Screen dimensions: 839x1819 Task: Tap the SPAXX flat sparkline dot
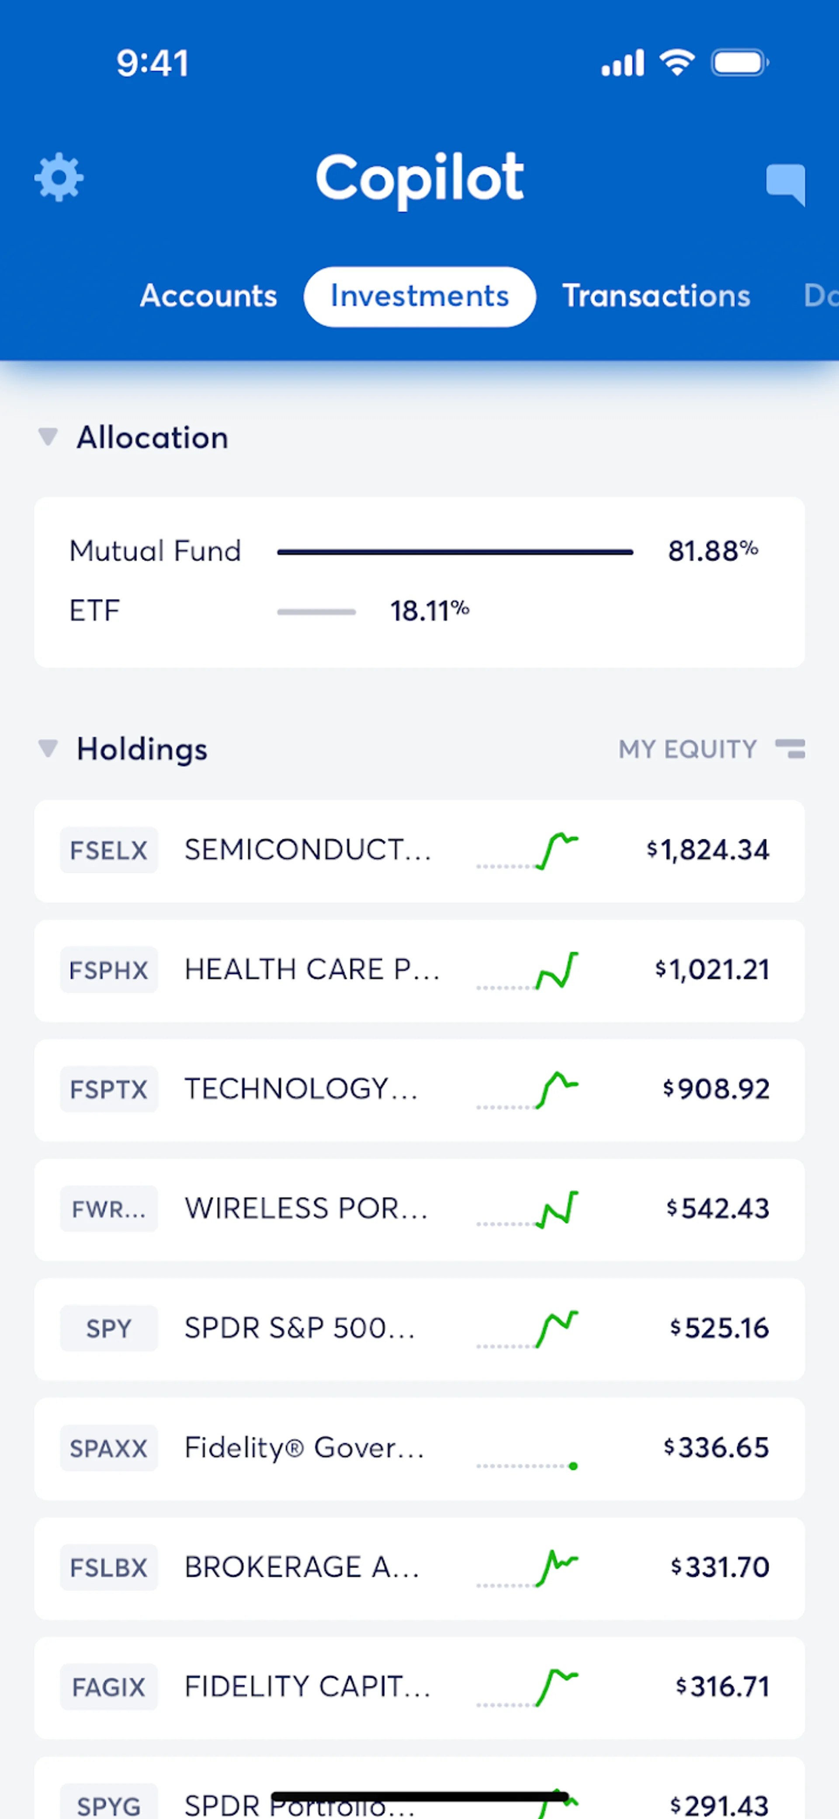coord(573,1467)
